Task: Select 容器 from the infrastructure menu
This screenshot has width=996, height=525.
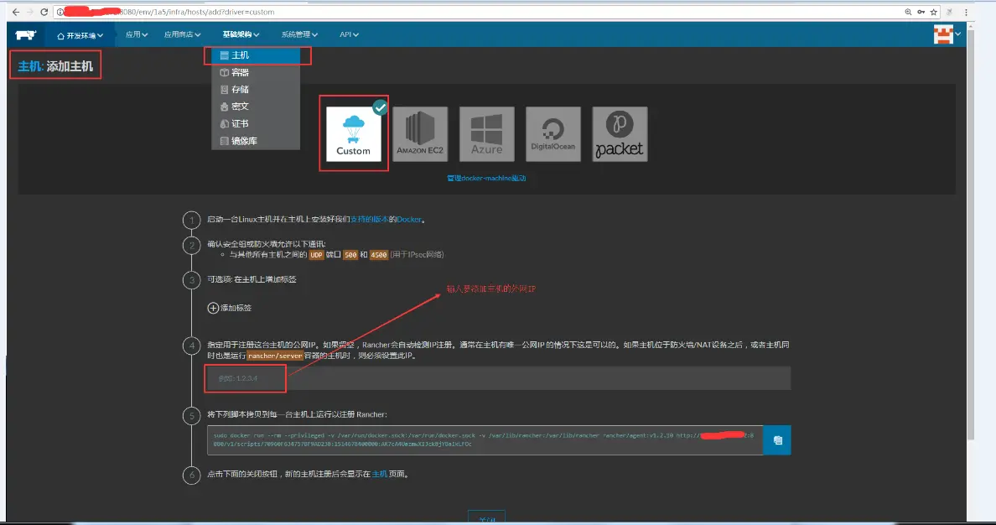Action: click(x=241, y=72)
